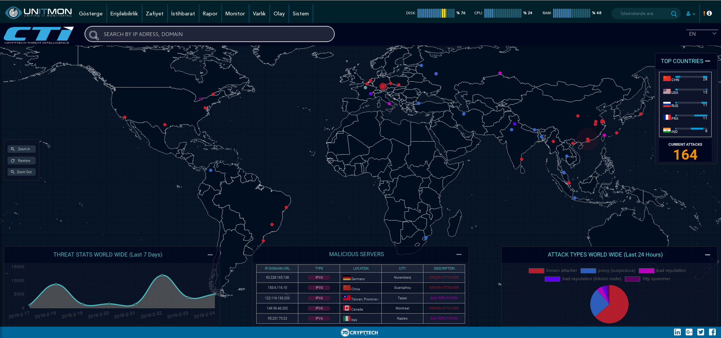Click the 93.228.165.138 server row cell
The image size is (721, 338).
(x=277, y=278)
